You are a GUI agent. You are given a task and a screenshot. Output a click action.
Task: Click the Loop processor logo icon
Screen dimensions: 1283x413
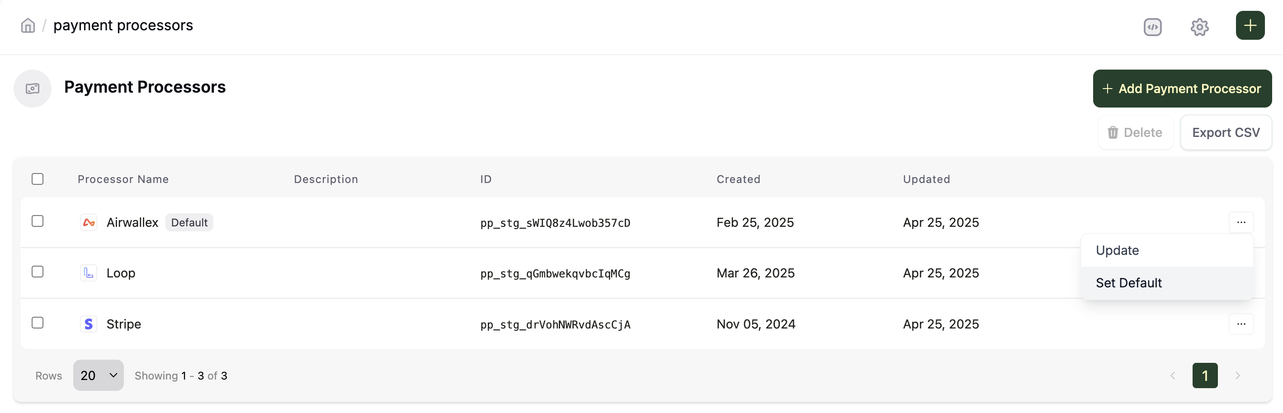89,273
